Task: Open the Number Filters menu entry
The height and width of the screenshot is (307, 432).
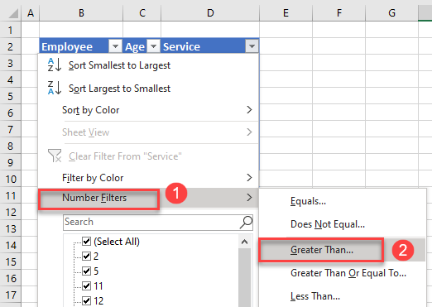Action: click(148, 198)
